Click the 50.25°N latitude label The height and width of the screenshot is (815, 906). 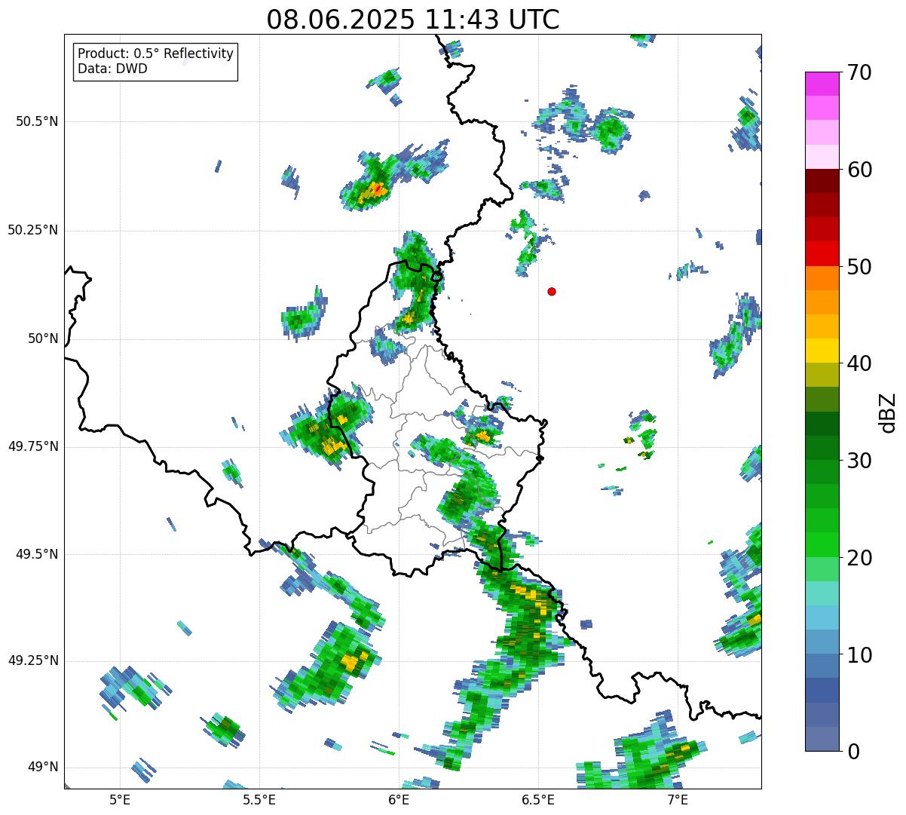pyautogui.click(x=32, y=230)
